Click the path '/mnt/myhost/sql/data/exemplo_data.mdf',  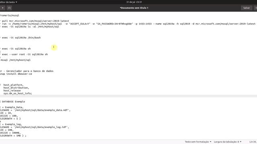point(42,110)
